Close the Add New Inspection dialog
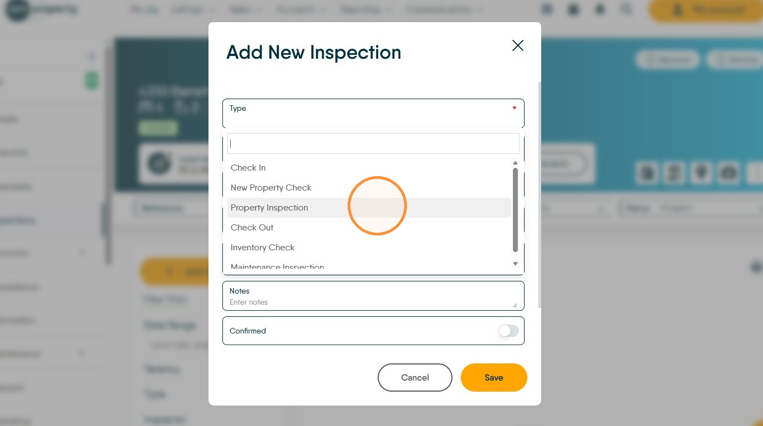This screenshot has height=426, width=763. [x=517, y=45]
